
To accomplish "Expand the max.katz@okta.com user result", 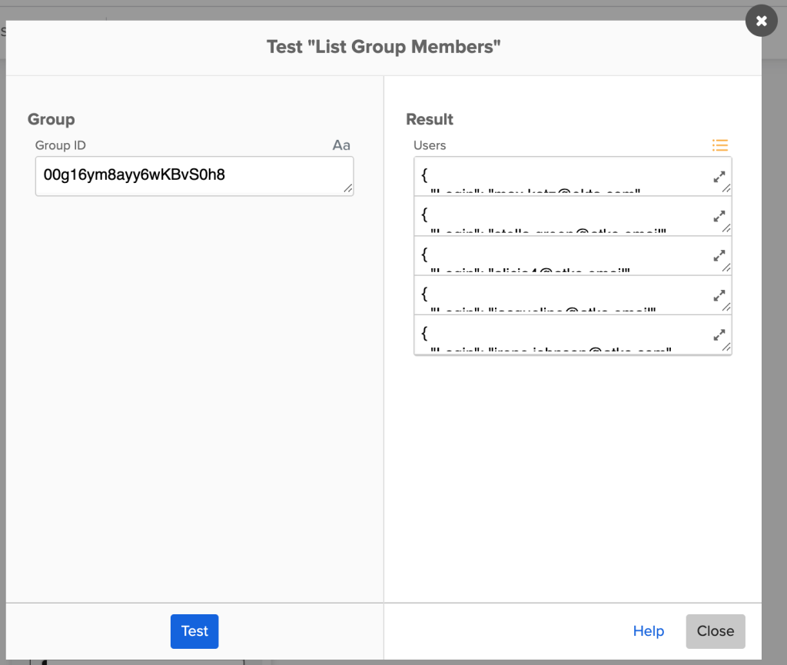I will (719, 178).
